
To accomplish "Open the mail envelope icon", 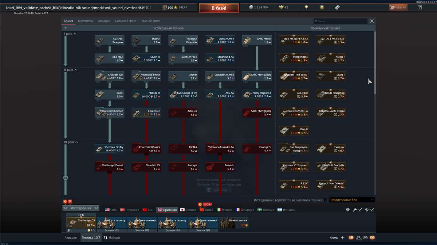I will click(x=372, y=237).
